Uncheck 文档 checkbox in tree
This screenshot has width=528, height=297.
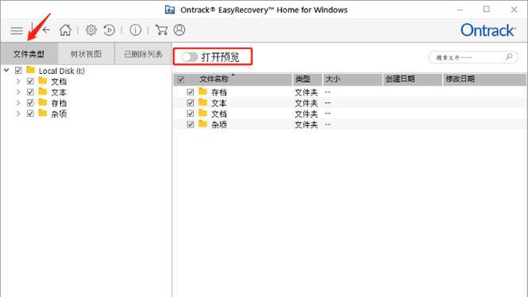click(x=30, y=81)
